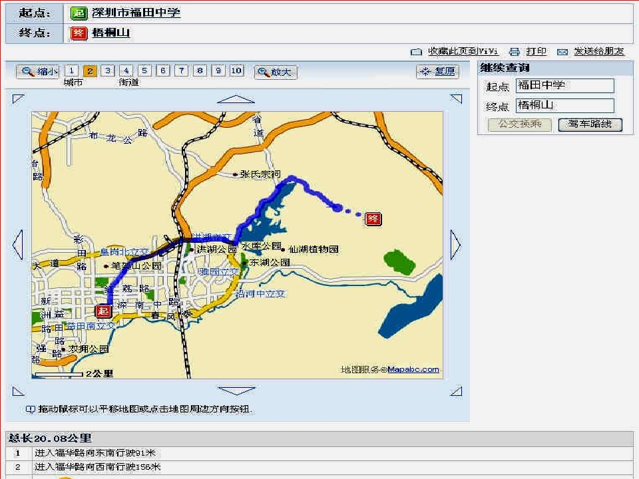Click the 终点 input field with 梧桐山
This screenshot has width=639, height=479.
pyautogui.click(x=564, y=105)
